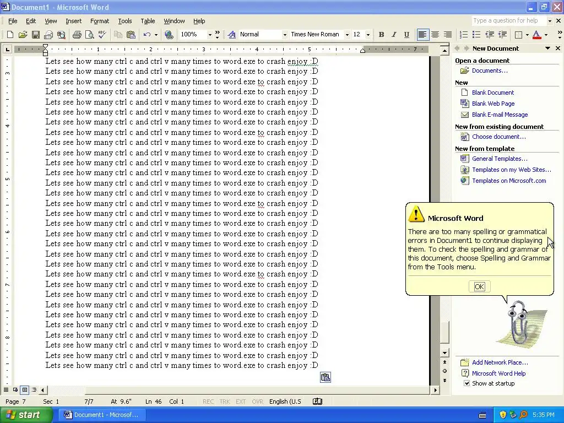564x423 pixels.
Task: Save the document with the floppy icon
Action: coord(36,35)
